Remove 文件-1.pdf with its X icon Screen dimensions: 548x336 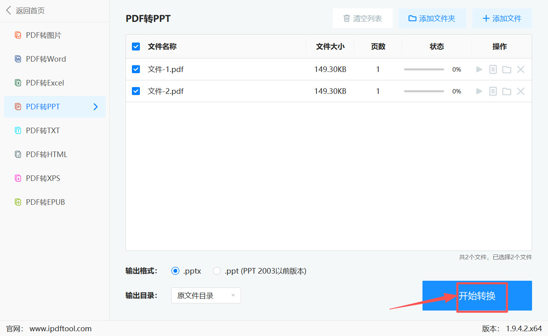click(521, 70)
